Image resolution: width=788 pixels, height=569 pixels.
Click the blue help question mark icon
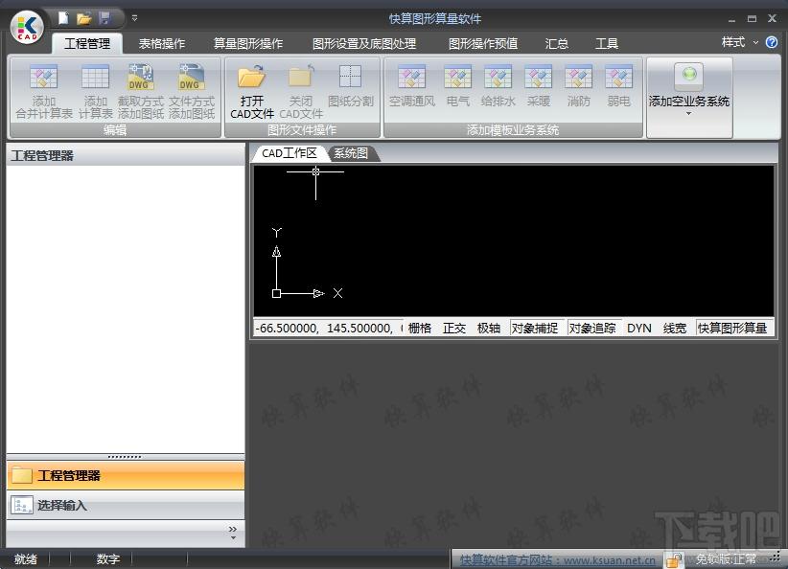(772, 42)
